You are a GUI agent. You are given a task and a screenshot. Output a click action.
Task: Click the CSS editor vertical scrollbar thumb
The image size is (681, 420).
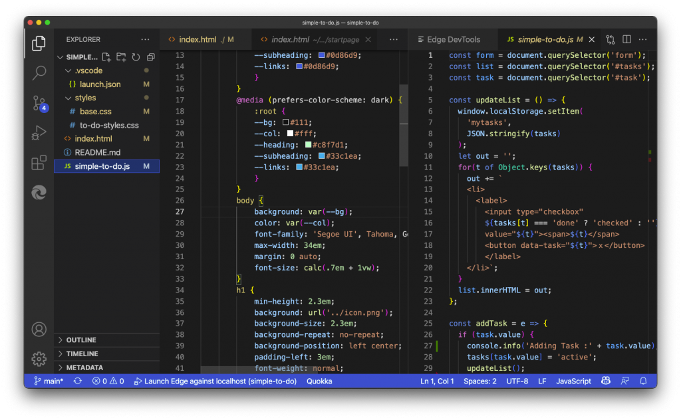click(x=404, y=126)
